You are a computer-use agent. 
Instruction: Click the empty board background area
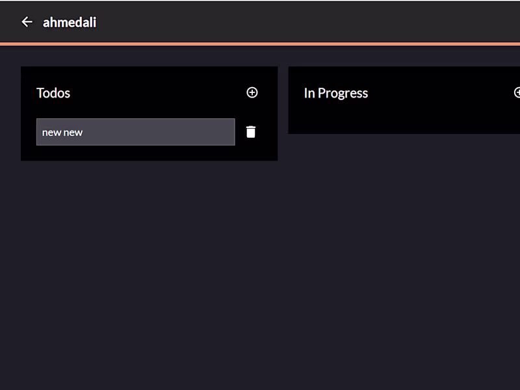[x=260, y=273]
